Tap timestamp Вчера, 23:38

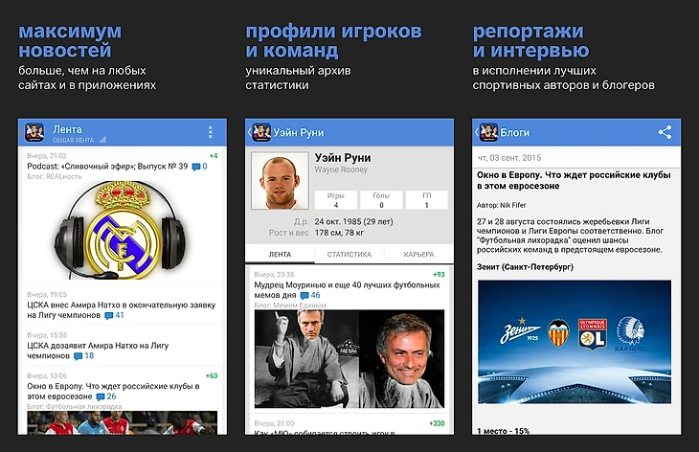[274, 275]
